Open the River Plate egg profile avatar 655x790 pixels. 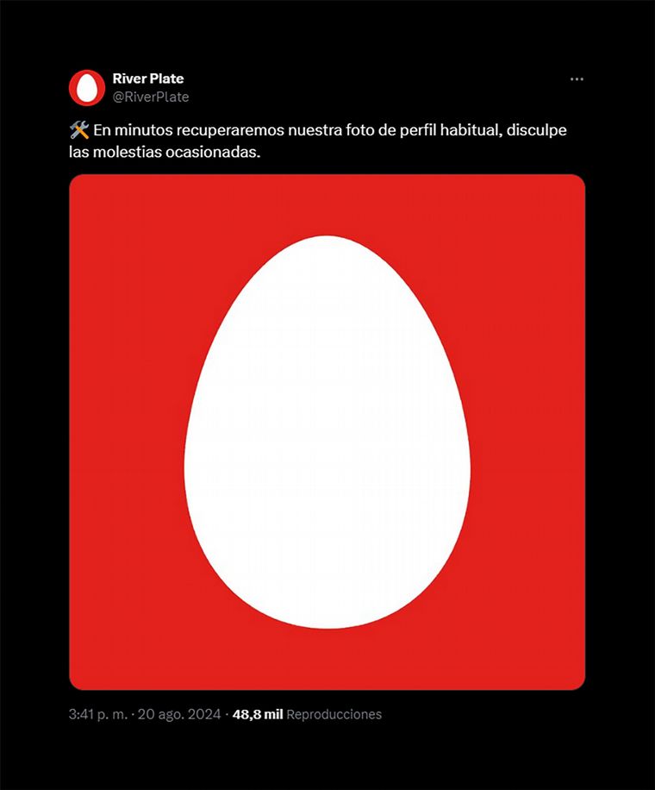coord(85,87)
